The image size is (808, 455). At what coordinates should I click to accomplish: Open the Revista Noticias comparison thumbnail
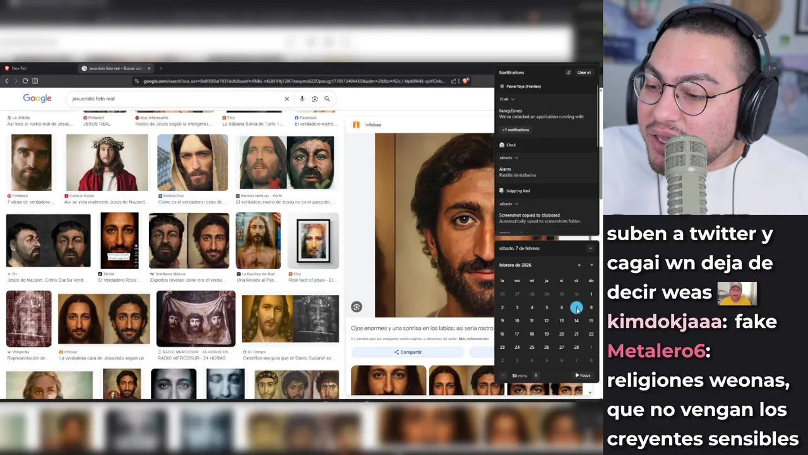pos(287,162)
